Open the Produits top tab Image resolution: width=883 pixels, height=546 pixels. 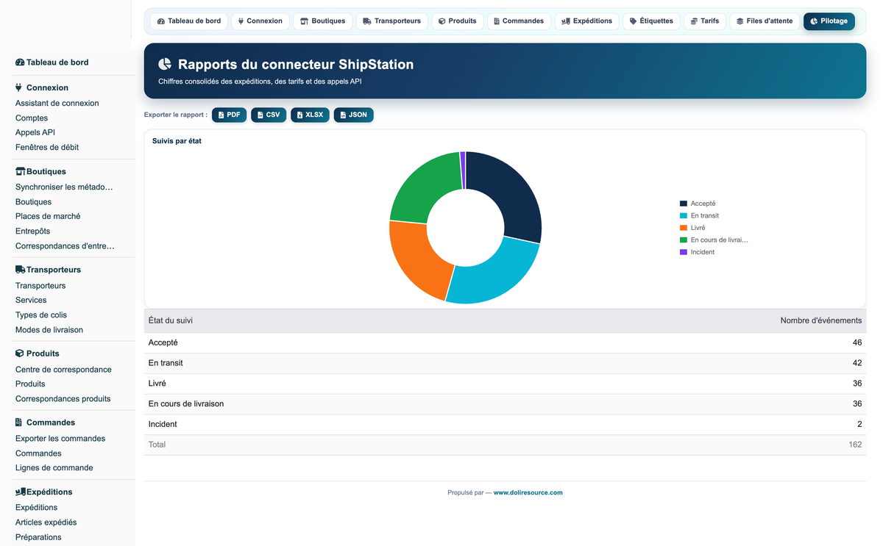pos(457,21)
